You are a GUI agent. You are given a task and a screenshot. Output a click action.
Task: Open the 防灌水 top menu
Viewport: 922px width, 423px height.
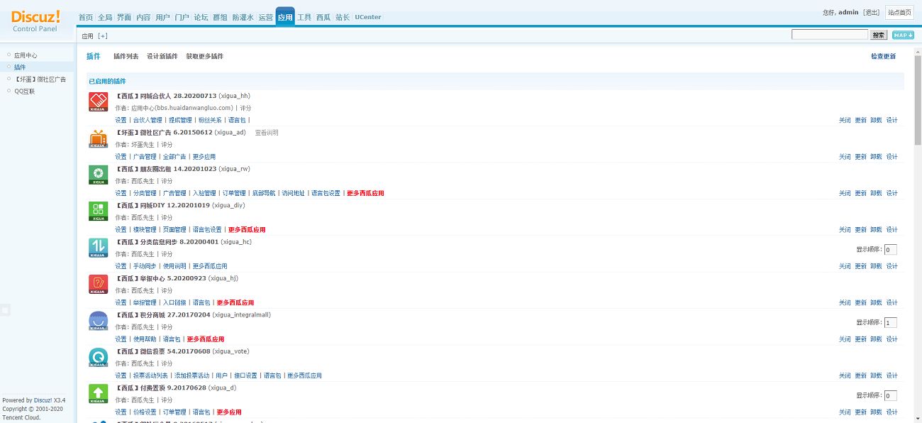click(243, 17)
